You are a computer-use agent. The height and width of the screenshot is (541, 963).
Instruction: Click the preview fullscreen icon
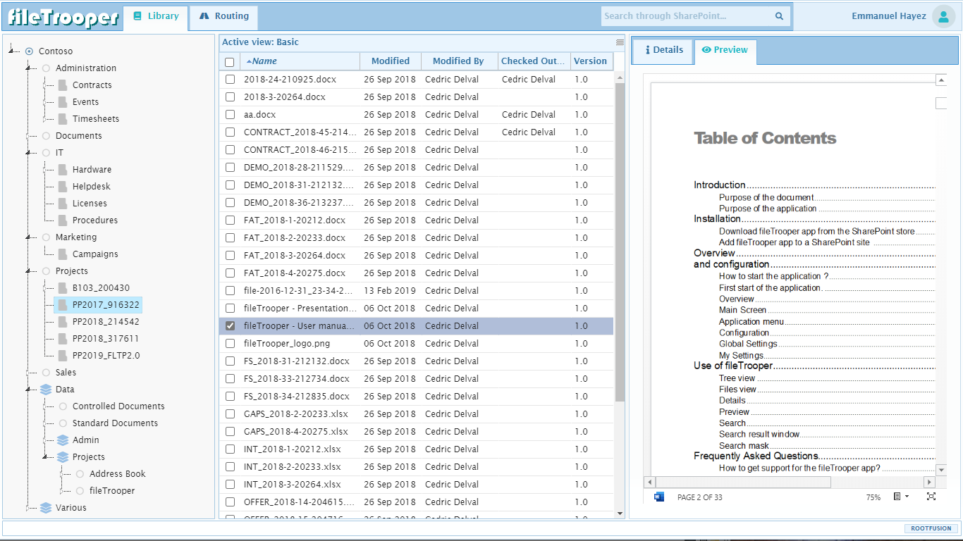point(931,497)
